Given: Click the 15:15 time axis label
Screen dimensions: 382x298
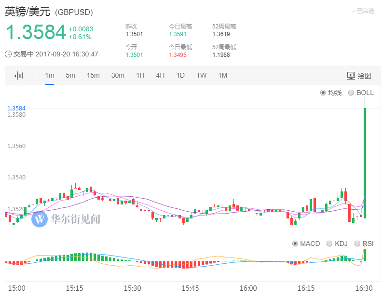Looking at the screenshot, I should coord(74,288).
